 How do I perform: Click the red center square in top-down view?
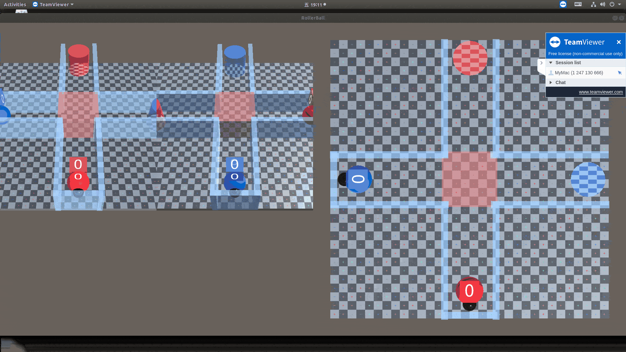pyautogui.click(x=469, y=179)
